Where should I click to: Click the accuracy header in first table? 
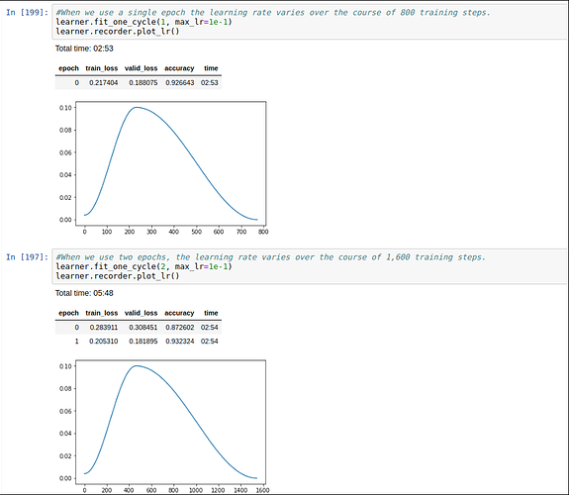coord(179,68)
